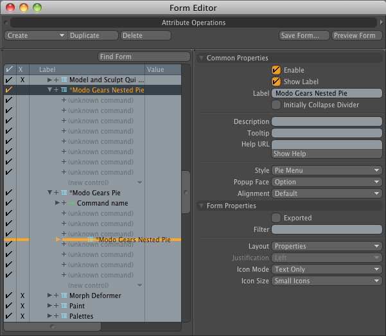
Task: Click checkmark column header icon
Action: tap(10, 69)
